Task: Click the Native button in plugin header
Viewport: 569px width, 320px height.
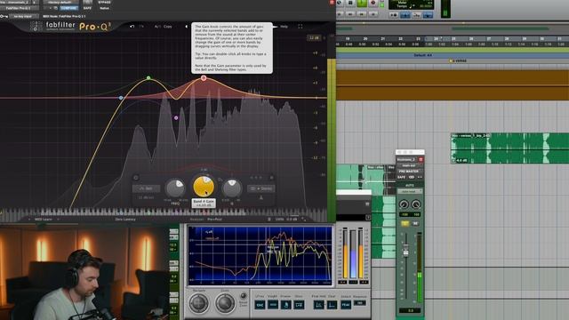Action: click(104, 8)
